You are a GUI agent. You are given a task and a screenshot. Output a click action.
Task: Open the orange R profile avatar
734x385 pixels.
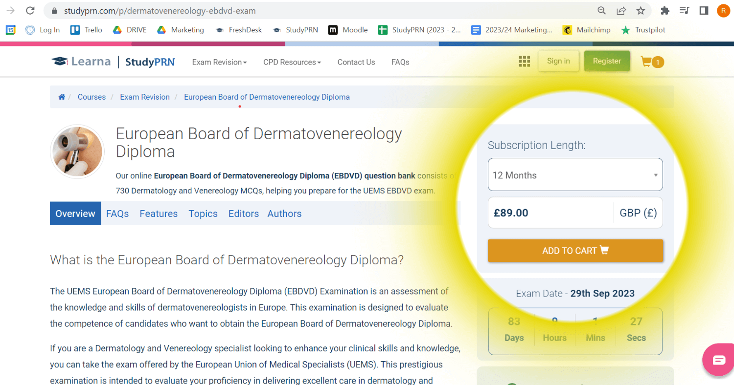pos(723,11)
